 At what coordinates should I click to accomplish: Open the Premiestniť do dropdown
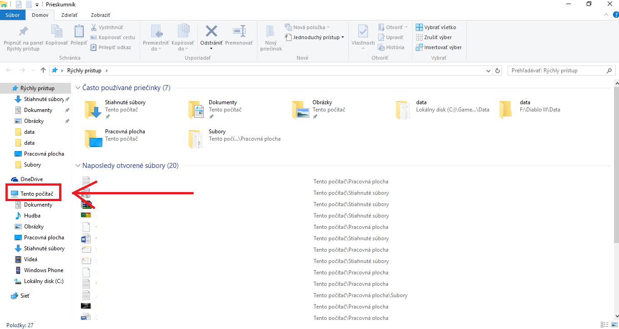[156, 37]
